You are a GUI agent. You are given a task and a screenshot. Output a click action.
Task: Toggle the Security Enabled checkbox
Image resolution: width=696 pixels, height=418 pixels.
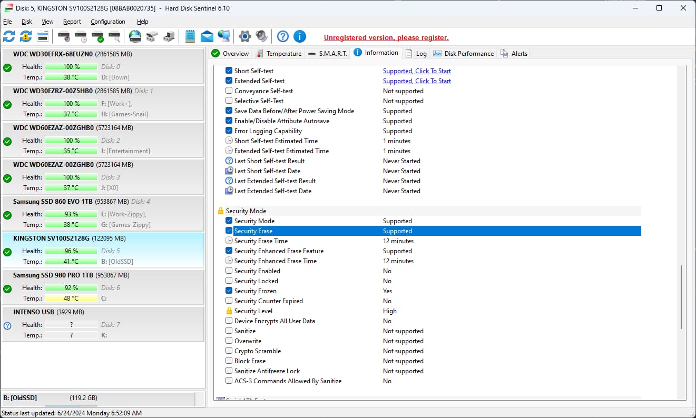[229, 271]
